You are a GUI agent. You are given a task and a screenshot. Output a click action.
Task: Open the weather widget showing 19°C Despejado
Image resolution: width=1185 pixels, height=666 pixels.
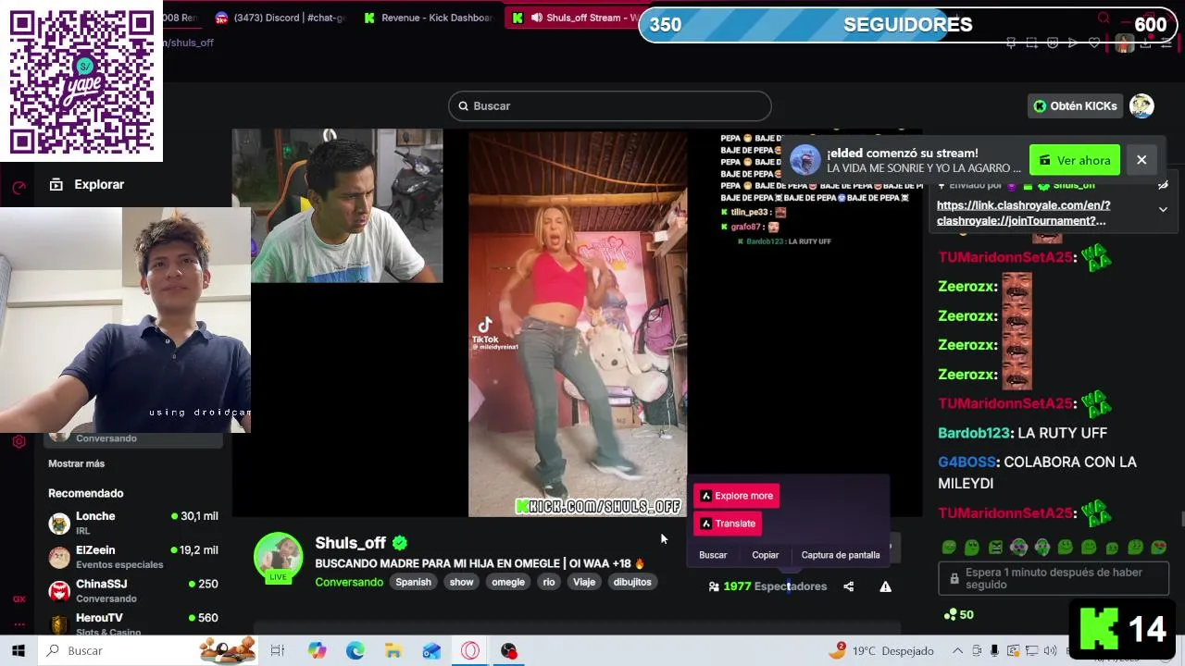[x=881, y=651]
